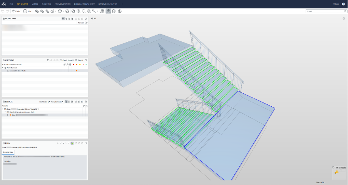Viewport: 348px width, 185px height.
Task: Toggle the green accepted checkmark filter
Action: point(86,64)
